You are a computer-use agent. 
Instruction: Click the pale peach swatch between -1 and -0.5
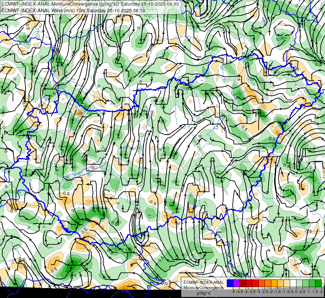[x=287, y=283]
